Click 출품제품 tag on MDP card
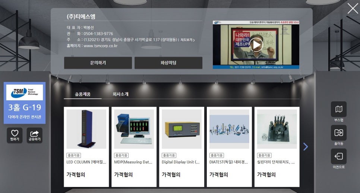This screenshot has width=360, height=193. point(121,155)
